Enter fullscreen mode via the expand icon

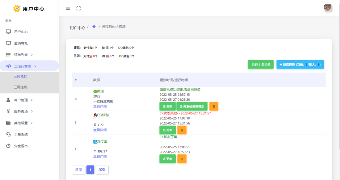tap(78, 8)
